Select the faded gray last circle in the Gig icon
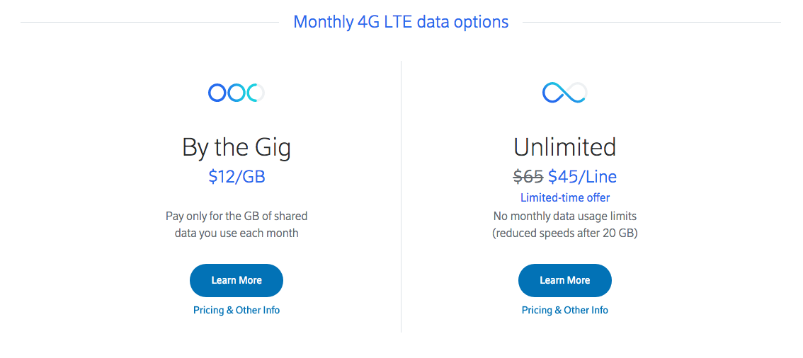Viewport: 803px width, 358px height. (x=258, y=93)
